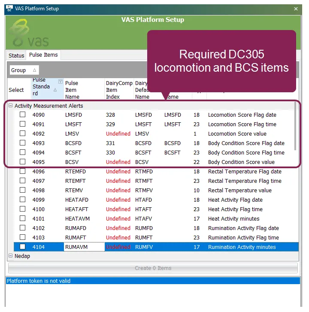This screenshot has height=312, width=309.
Task: Tick checkbox for item 4100 HEATAFT
Action: (22, 209)
